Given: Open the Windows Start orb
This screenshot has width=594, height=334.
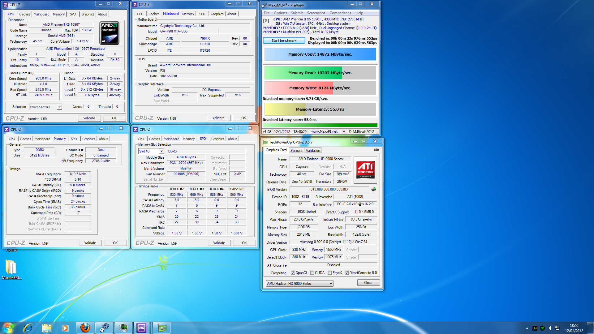Looking at the screenshot, I should (8, 328).
